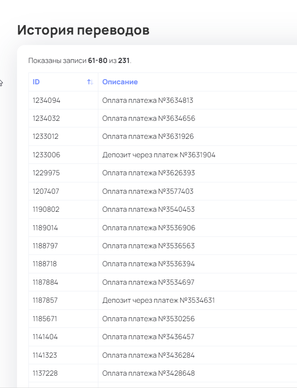Click the ID column header
This screenshot has height=388, width=297.
point(36,82)
